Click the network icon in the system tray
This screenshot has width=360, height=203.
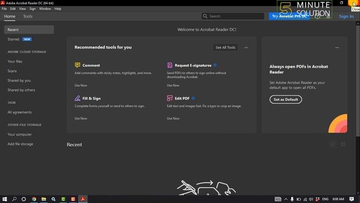pos(305,199)
